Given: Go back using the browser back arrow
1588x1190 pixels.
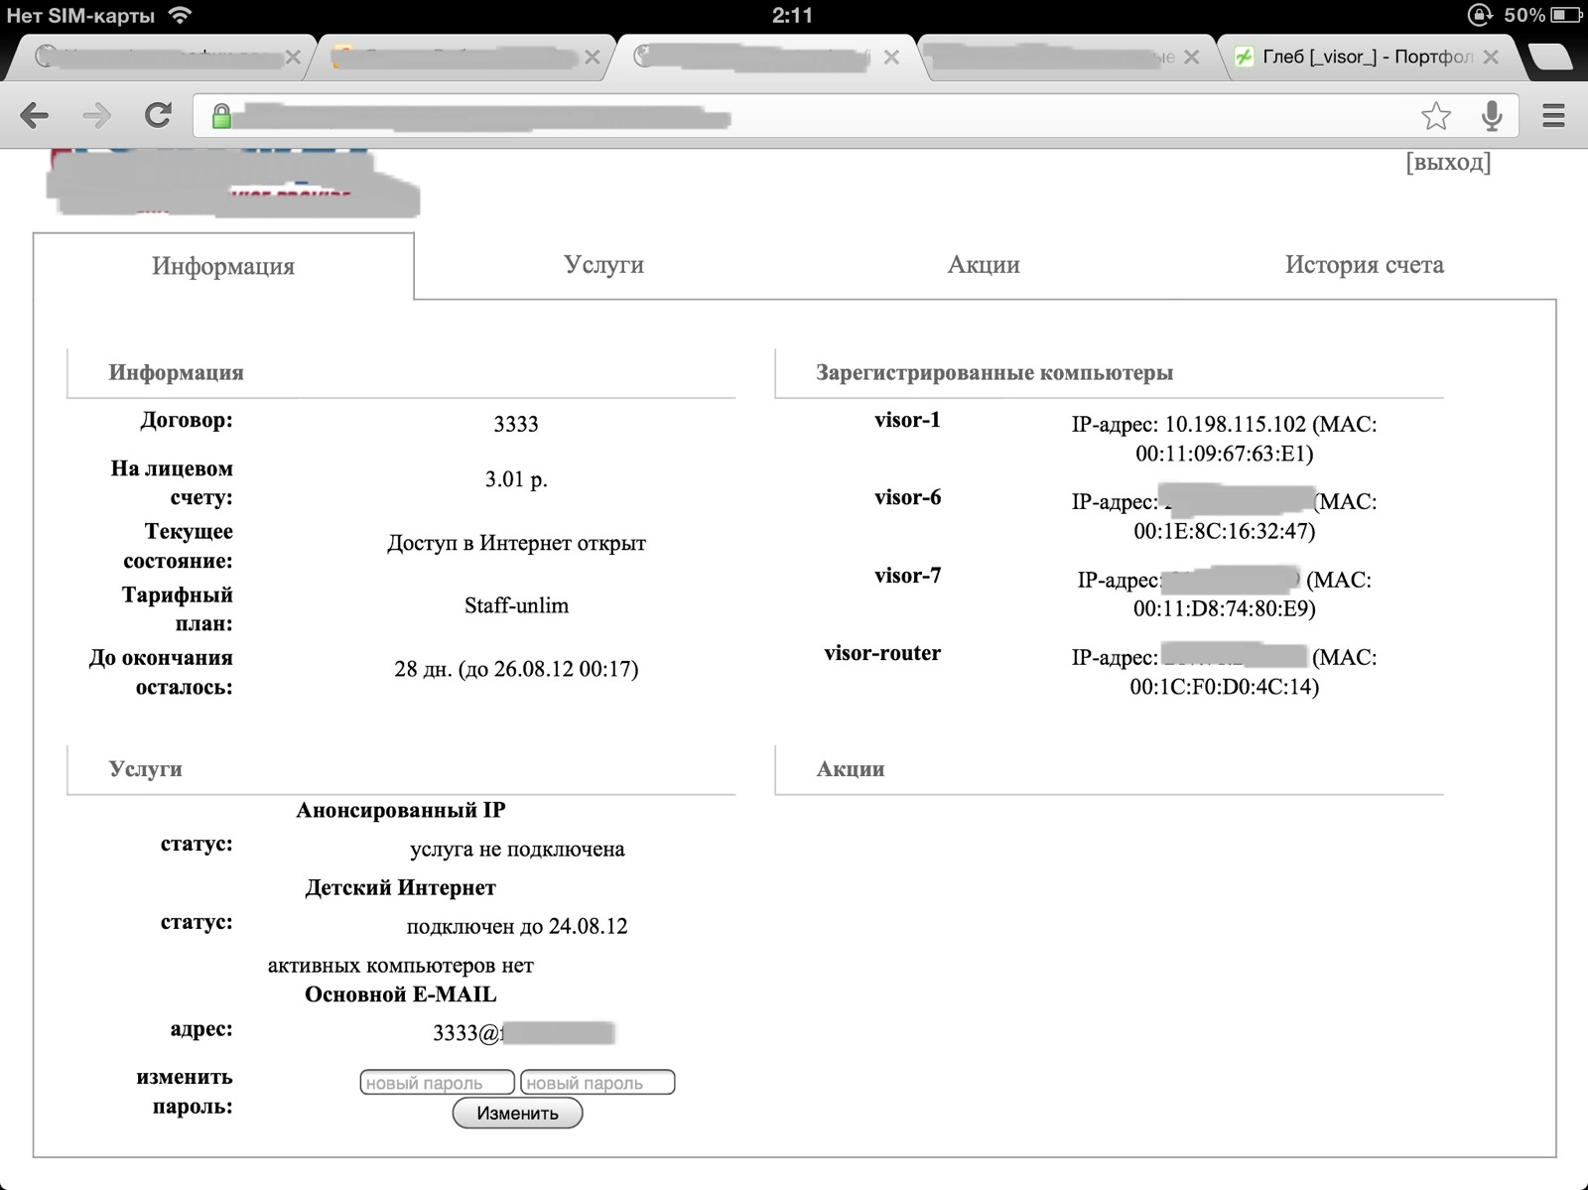Looking at the screenshot, I should 35,116.
